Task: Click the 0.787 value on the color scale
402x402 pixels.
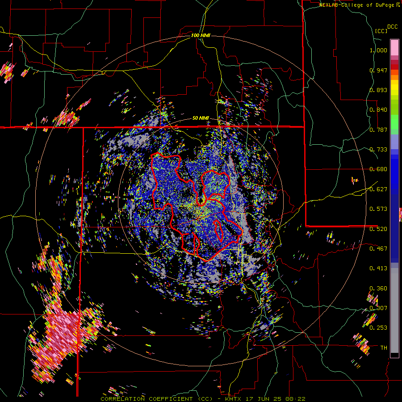Action: pos(378,130)
